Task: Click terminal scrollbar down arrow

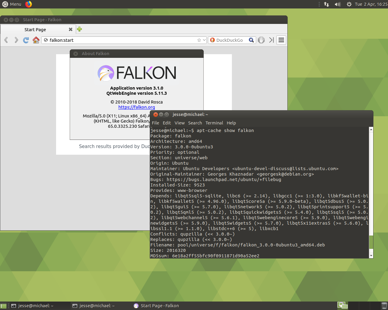Action: click(371, 256)
